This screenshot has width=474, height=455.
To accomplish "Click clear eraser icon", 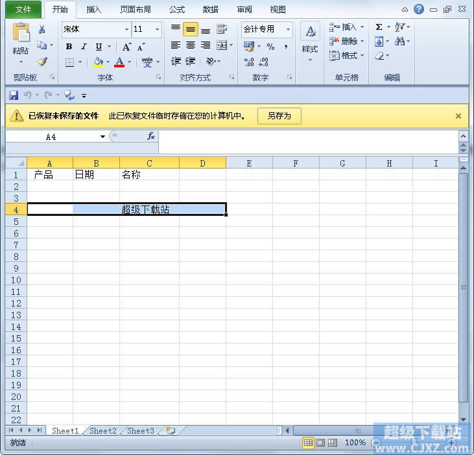I will (x=379, y=56).
